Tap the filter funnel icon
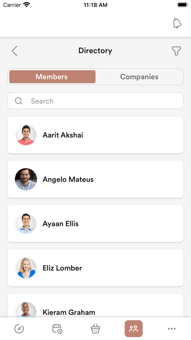 pyautogui.click(x=176, y=51)
